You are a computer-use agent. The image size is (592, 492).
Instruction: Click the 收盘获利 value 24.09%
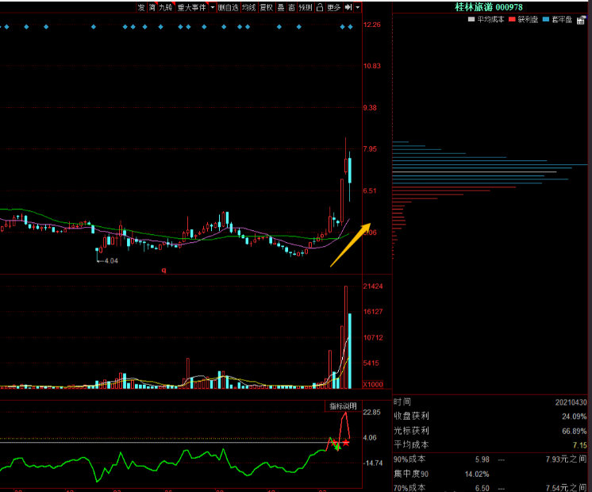[575, 417]
